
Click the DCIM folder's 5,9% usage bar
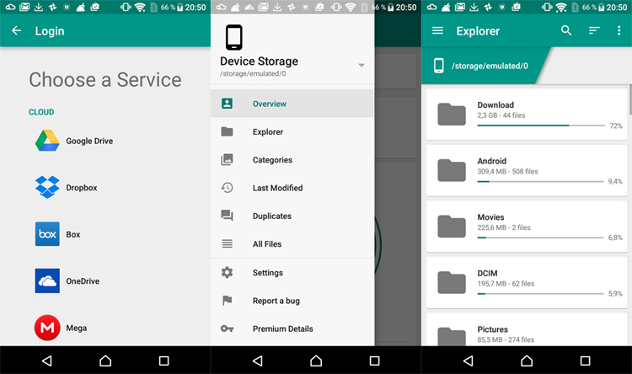[x=540, y=294]
